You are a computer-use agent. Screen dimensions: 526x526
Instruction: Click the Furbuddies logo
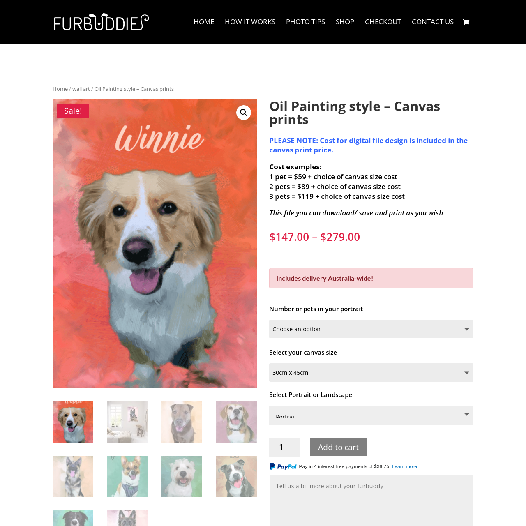[102, 22]
